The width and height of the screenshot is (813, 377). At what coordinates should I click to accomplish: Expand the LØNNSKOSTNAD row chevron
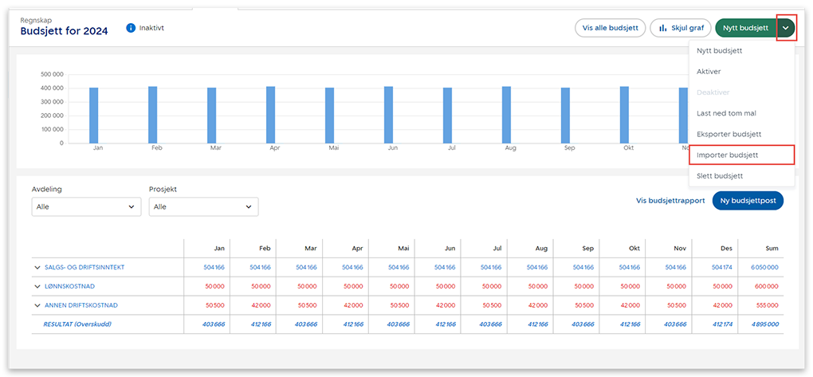click(37, 286)
